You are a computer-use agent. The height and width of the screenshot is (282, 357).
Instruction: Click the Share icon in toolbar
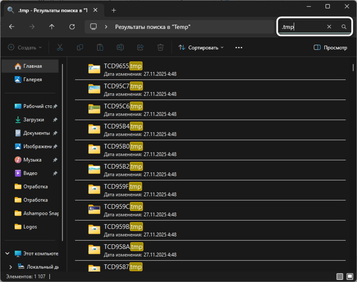(140, 48)
